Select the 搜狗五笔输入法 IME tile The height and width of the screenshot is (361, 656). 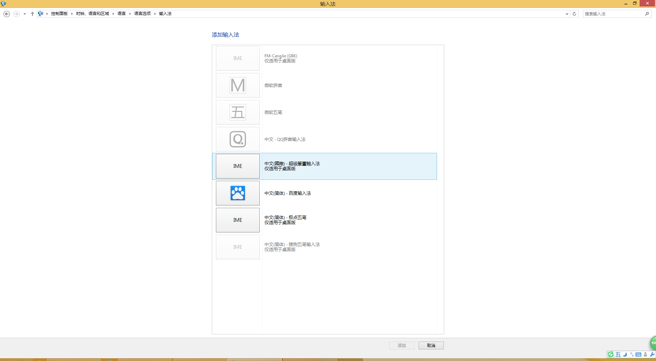(238, 247)
